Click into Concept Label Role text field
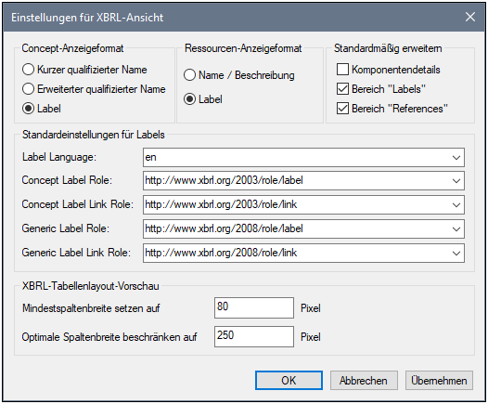 (296, 181)
